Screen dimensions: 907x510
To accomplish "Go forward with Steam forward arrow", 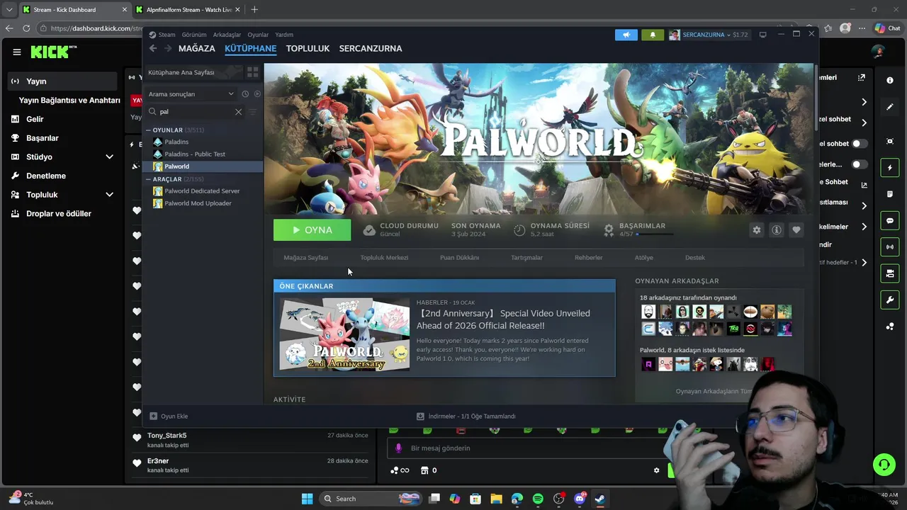I will click(x=168, y=48).
